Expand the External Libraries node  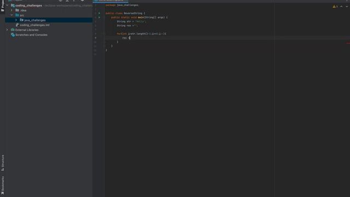point(7,30)
